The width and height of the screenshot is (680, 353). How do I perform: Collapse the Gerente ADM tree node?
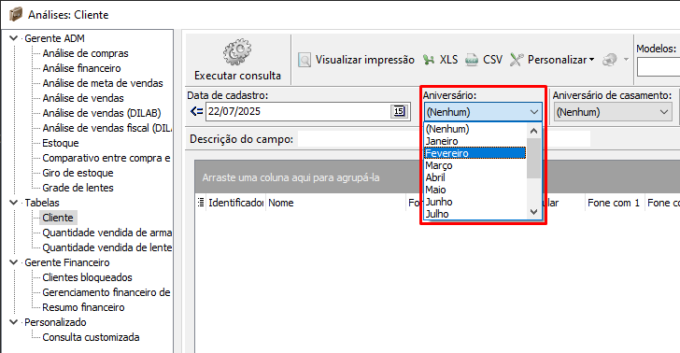pyautogui.click(x=13, y=38)
